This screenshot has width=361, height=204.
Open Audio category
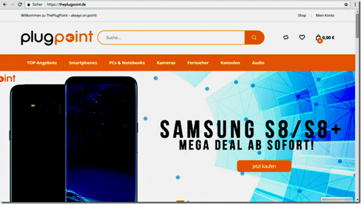(258, 63)
